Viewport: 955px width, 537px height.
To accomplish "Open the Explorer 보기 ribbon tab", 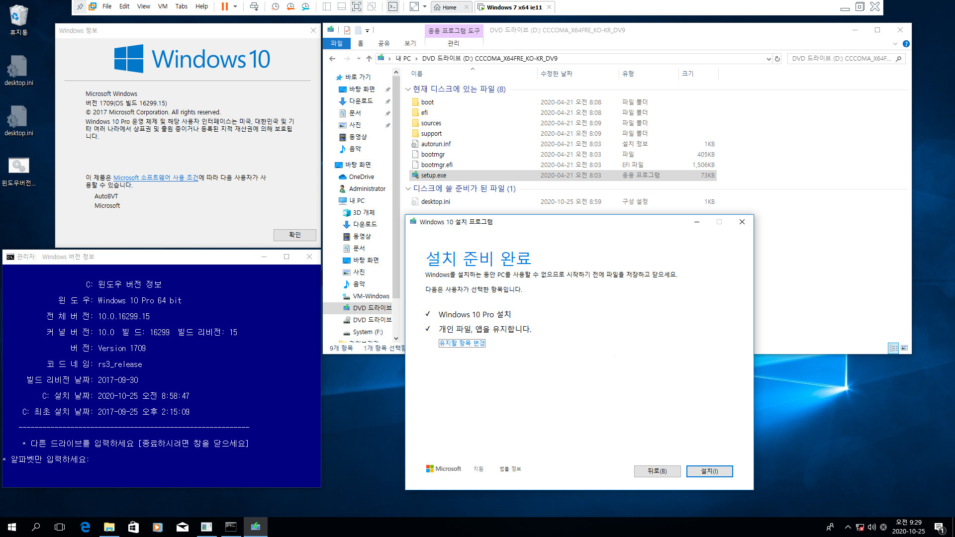I will [x=410, y=44].
